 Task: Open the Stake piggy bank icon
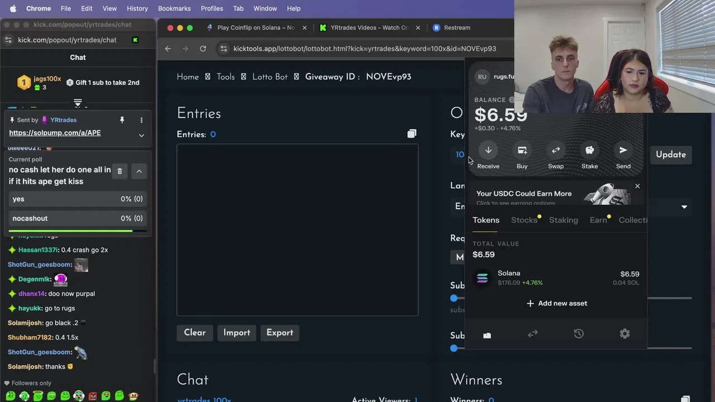click(589, 150)
